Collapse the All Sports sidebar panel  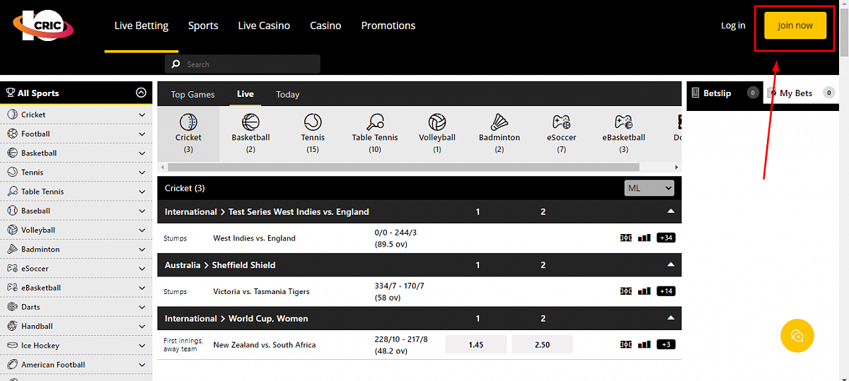141,93
